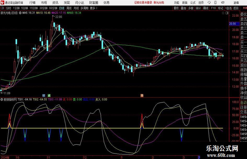
Task: Open the 市场 menu
Action: coord(44,3)
